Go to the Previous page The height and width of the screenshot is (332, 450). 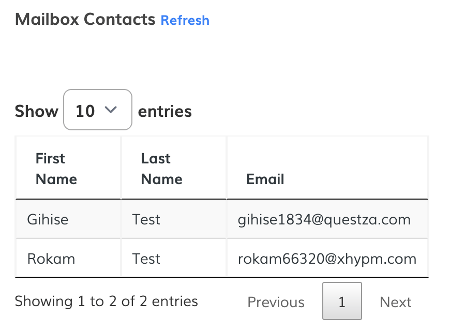[x=276, y=302]
